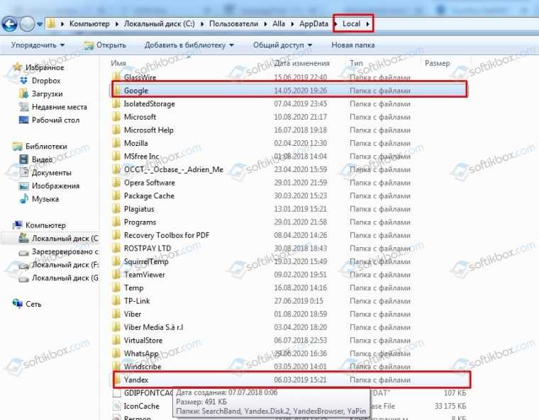The image size is (539, 420).
Task: Open the recent locations dropdown arrow
Action: click(40, 24)
